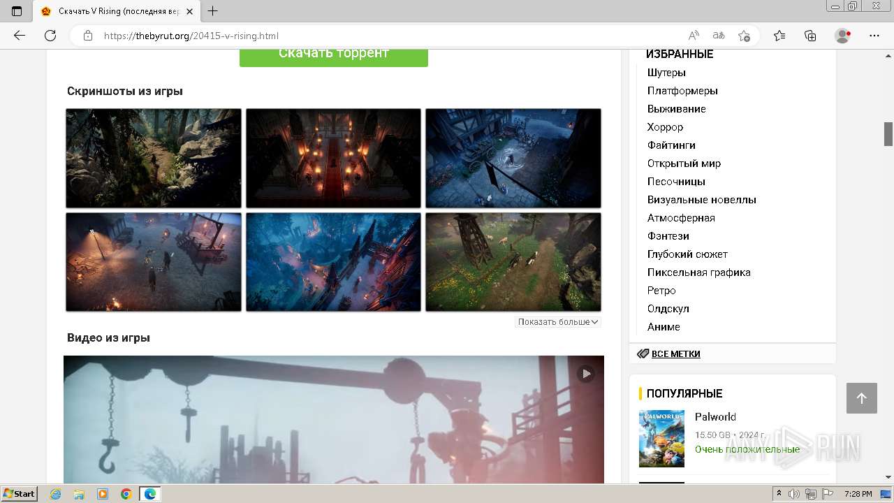Open the Translate page option
This screenshot has width=894, height=503.
click(719, 36)
